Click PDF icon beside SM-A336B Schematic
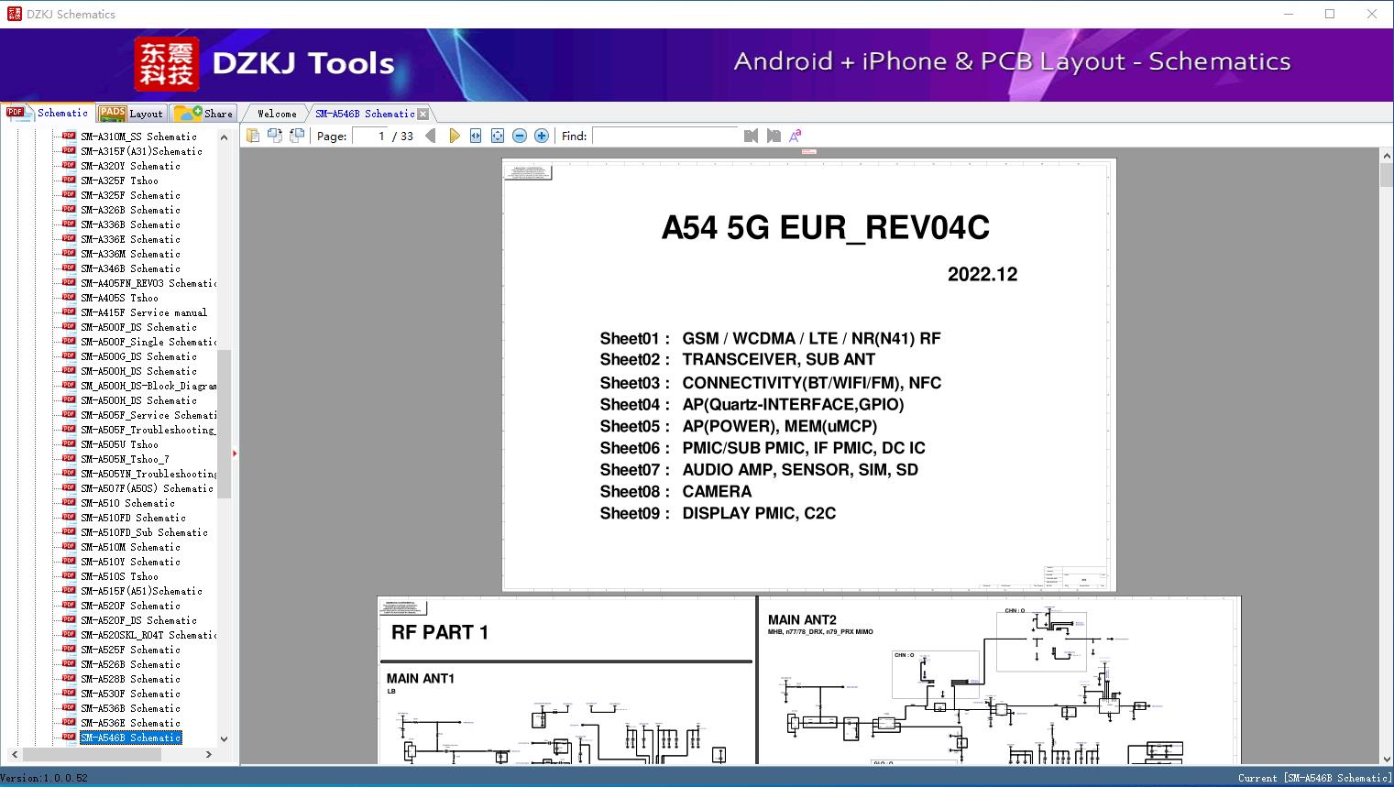Image resolution: width=1394 pixels, height=787 pixels. click(69, 224)
